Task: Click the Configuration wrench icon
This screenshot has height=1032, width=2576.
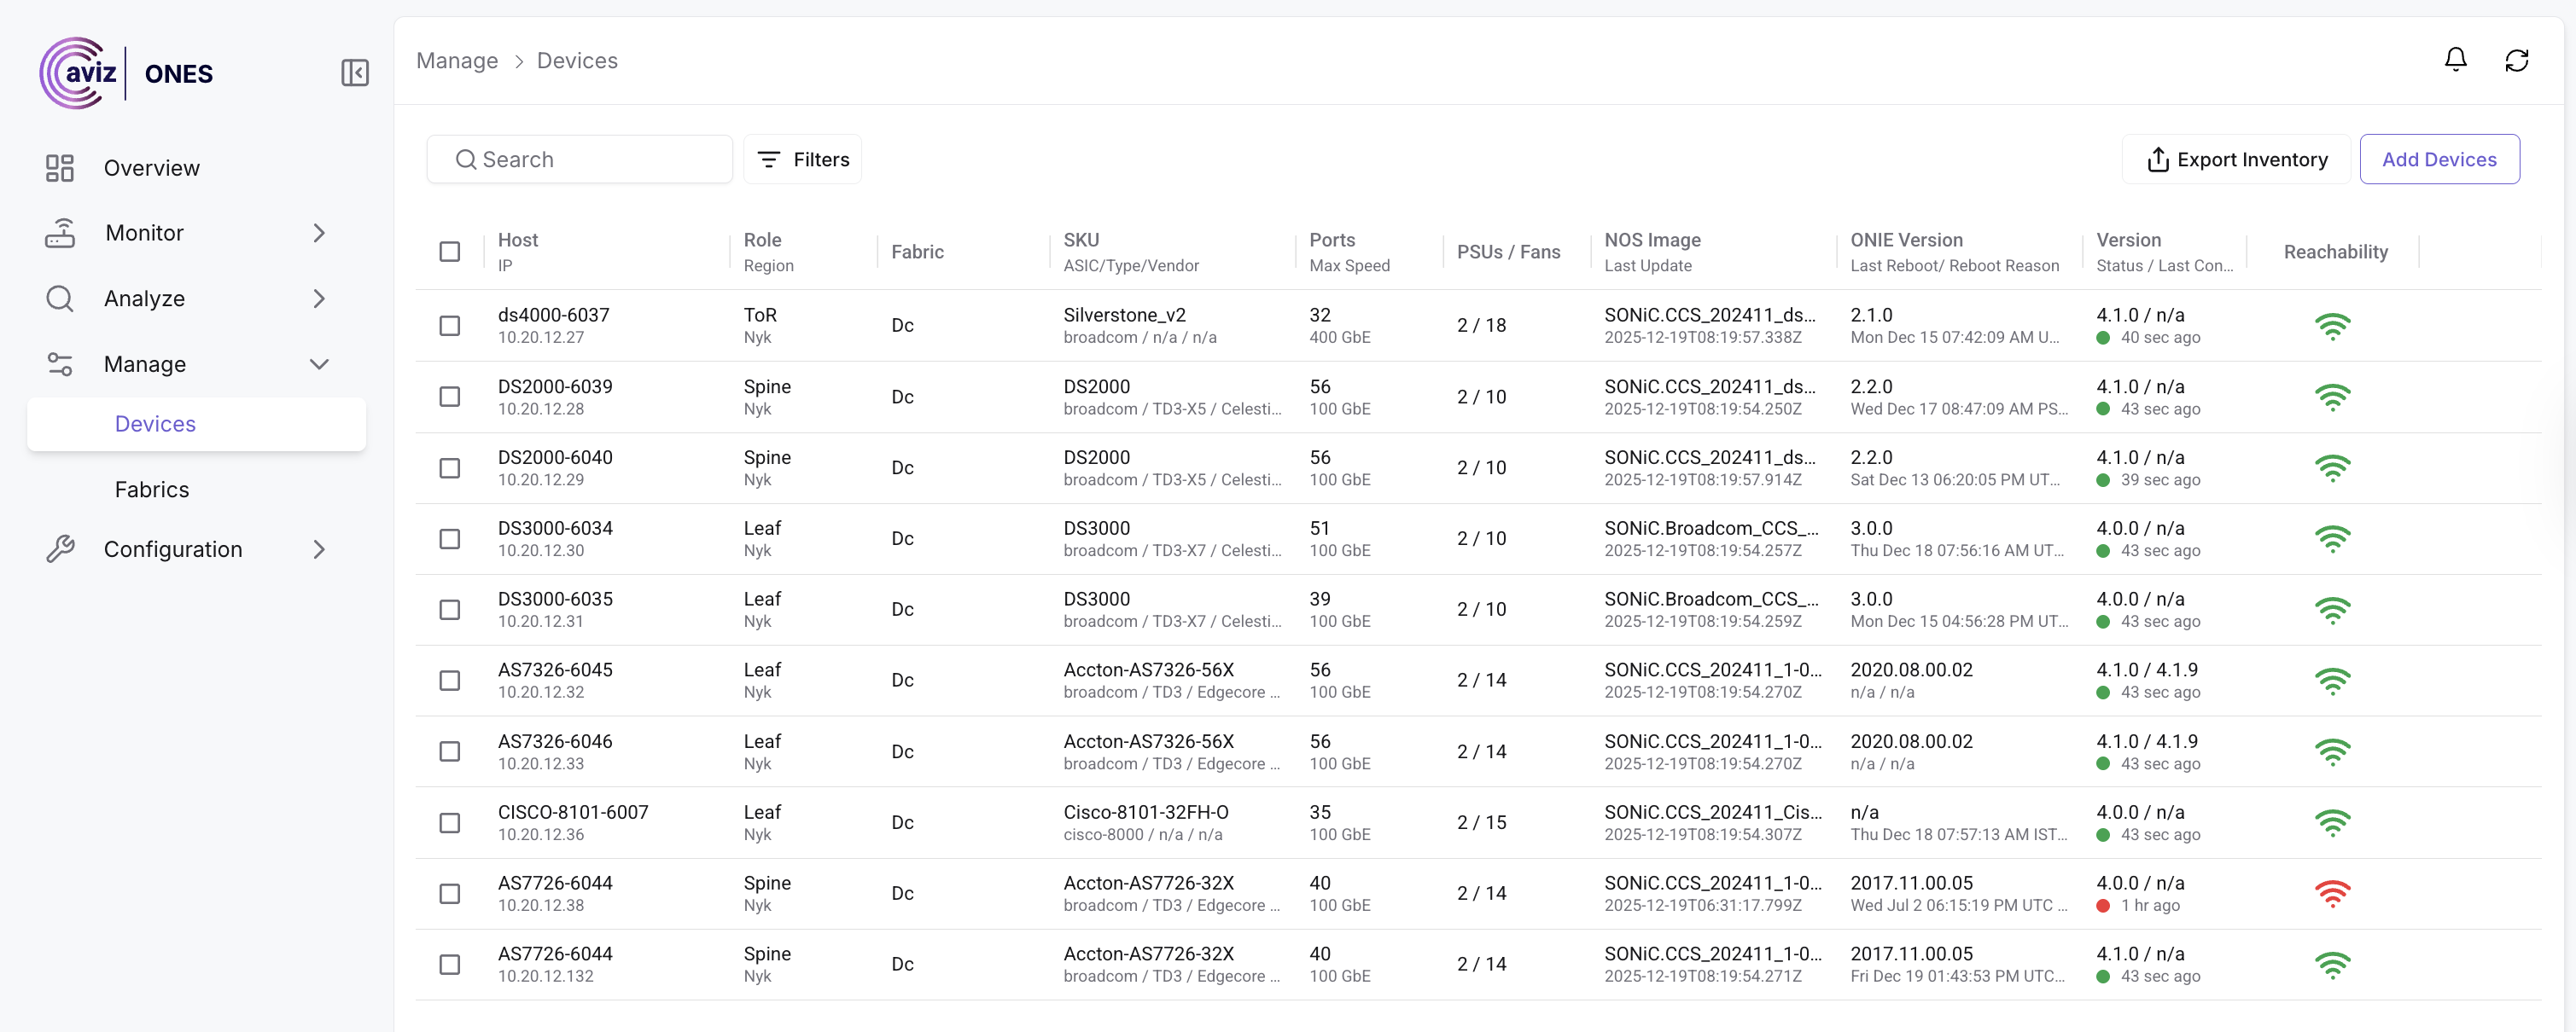Action: (x=59, y=549)
